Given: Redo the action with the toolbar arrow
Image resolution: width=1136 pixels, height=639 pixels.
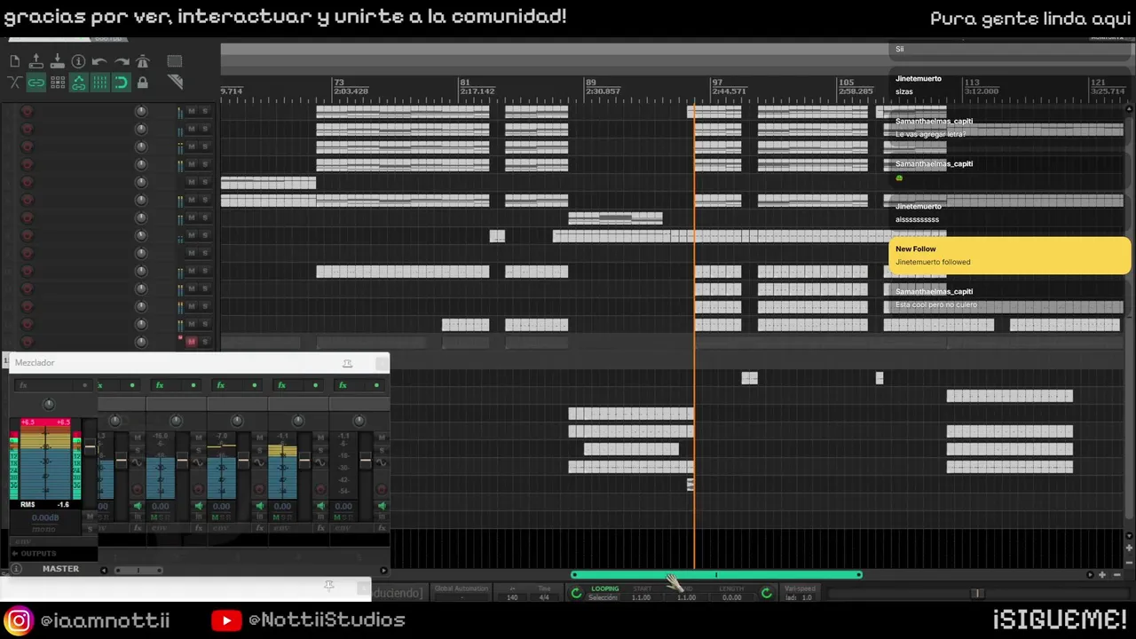Looking at the screenshot, I should pos(122,61).
